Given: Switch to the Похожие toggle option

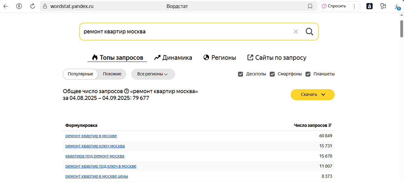Looking at the screenshot, I should (112, 74).
